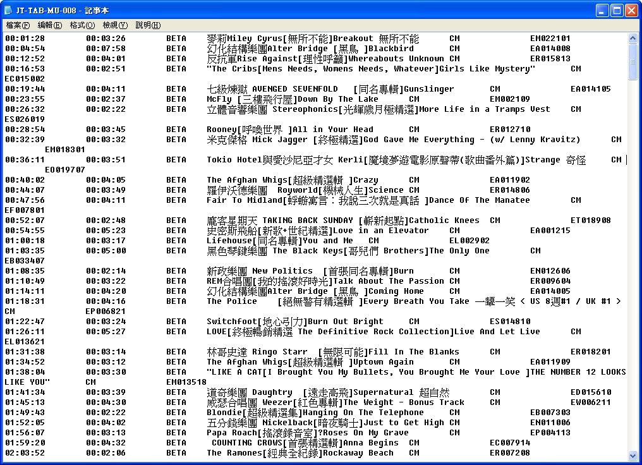Click the Notepad icon in the title bar
This screenshot has height=465, width=642.
click(8, 10)
